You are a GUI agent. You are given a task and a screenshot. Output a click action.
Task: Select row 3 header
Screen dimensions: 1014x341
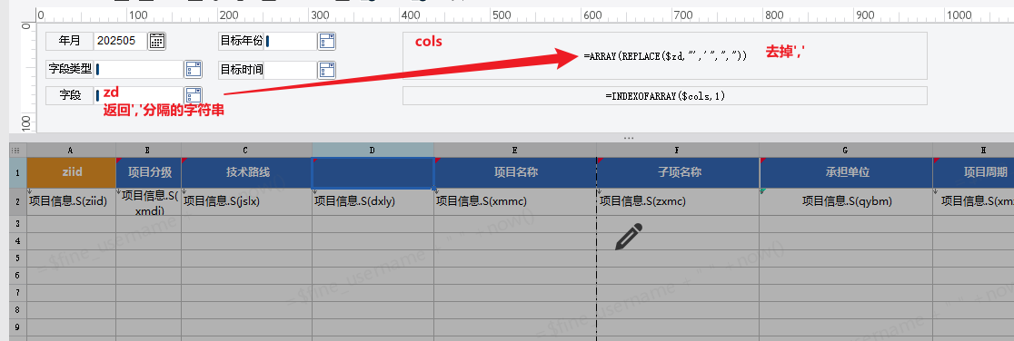tap(17, 223)
